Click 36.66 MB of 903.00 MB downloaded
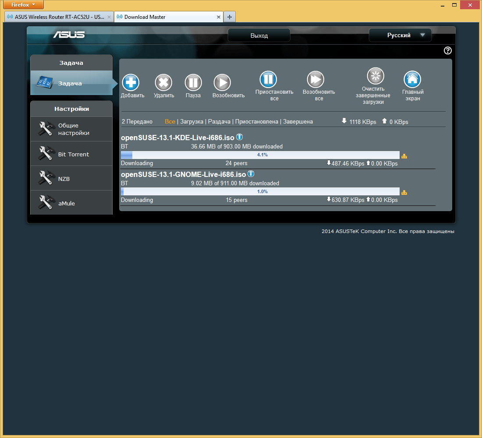 [237, 146]
